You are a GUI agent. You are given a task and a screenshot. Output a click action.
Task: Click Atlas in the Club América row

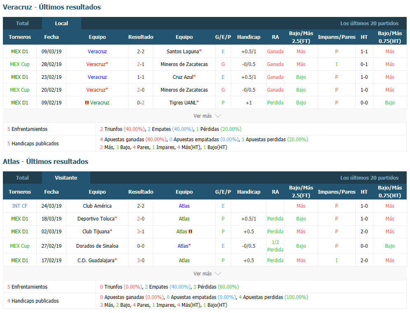[184, 206]
